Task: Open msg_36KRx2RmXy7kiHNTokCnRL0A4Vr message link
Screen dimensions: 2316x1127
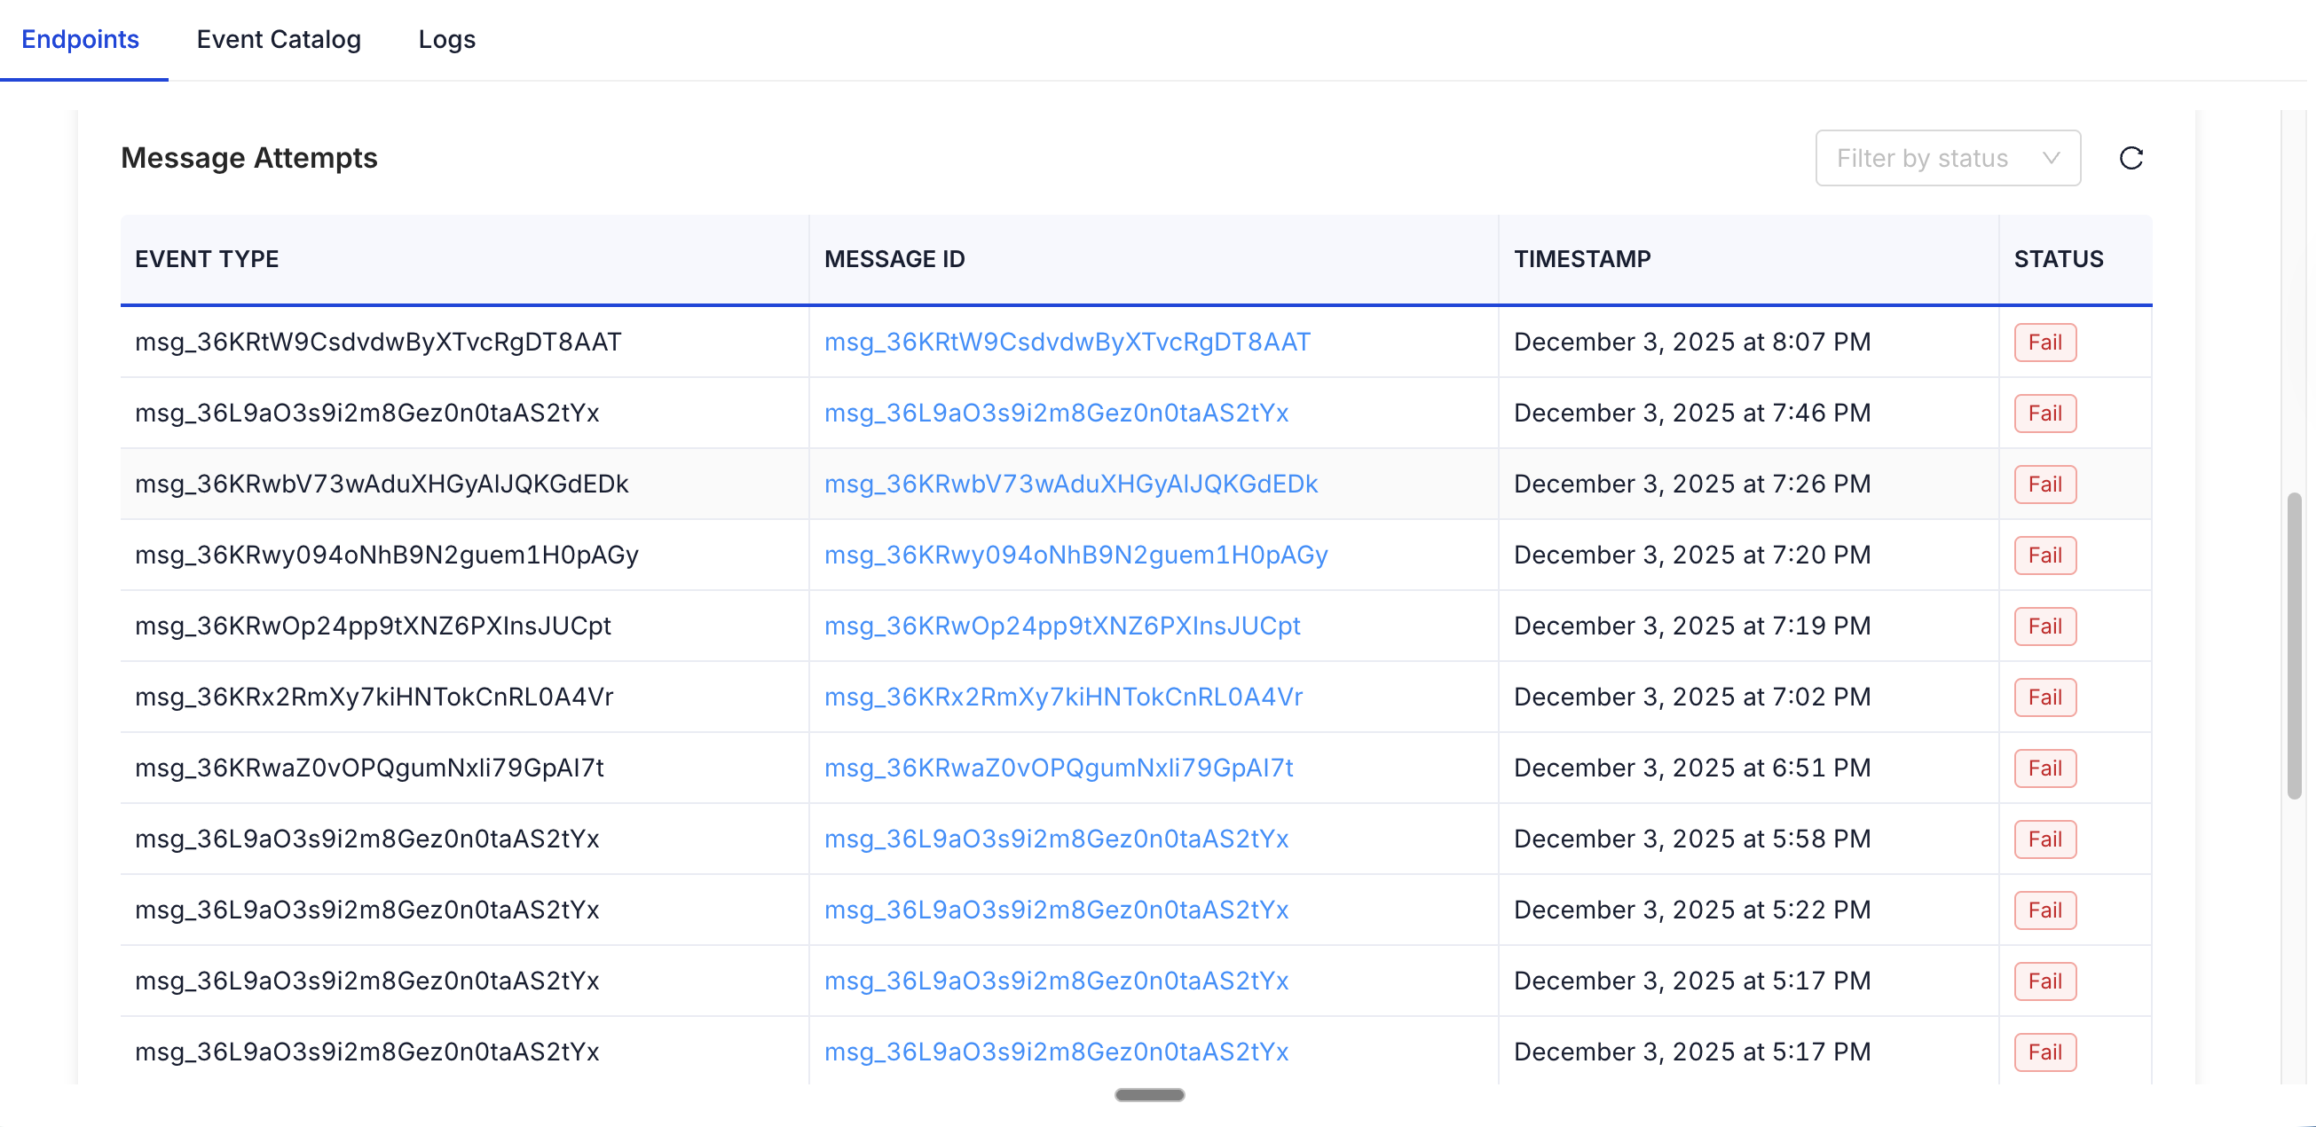Action: pyautogui.click(x=1064, y=697)
